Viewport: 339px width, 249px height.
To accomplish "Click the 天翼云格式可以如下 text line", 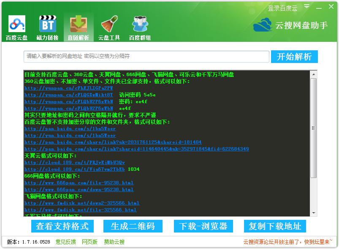I will click(x=50, y=156).
